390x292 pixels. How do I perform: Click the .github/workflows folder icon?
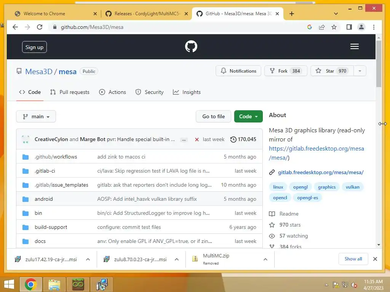pyautogui.click(x=26, y=157)
